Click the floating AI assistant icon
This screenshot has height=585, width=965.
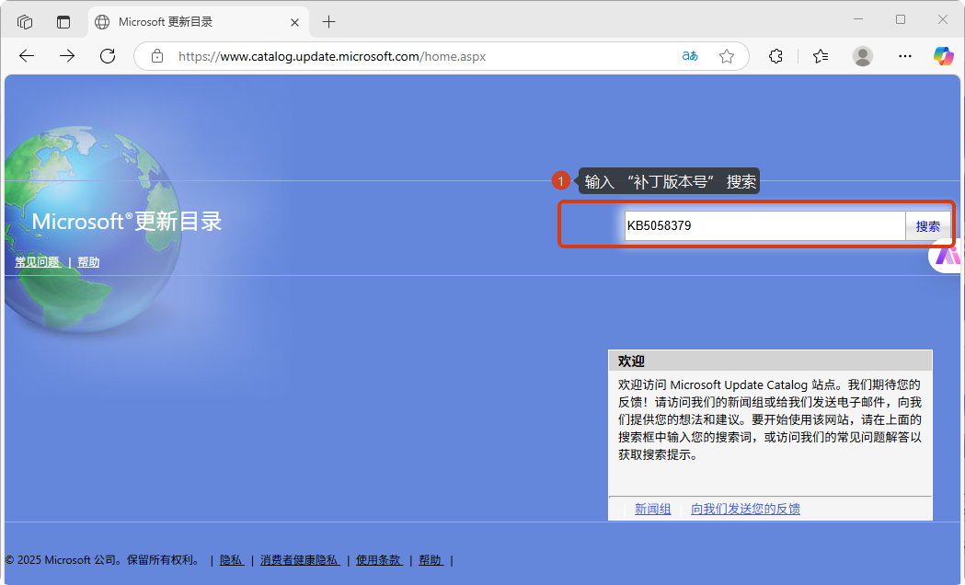pyautogui.click(x=946, y=256)
